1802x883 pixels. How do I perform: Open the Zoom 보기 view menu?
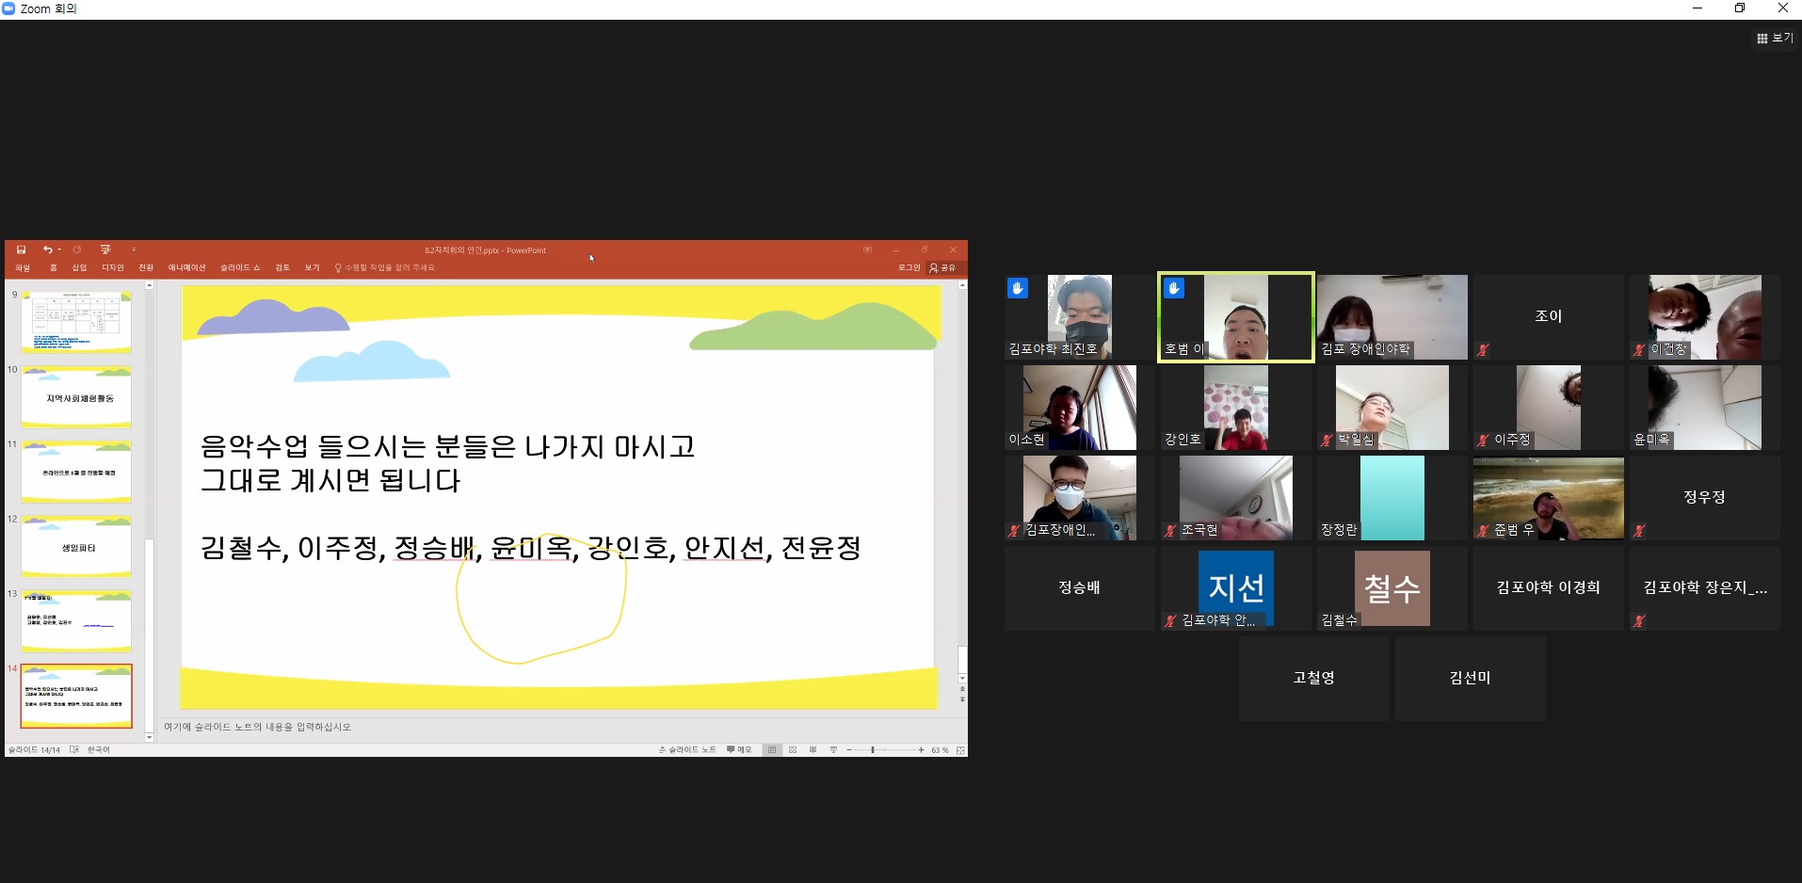pos(1775,39)
